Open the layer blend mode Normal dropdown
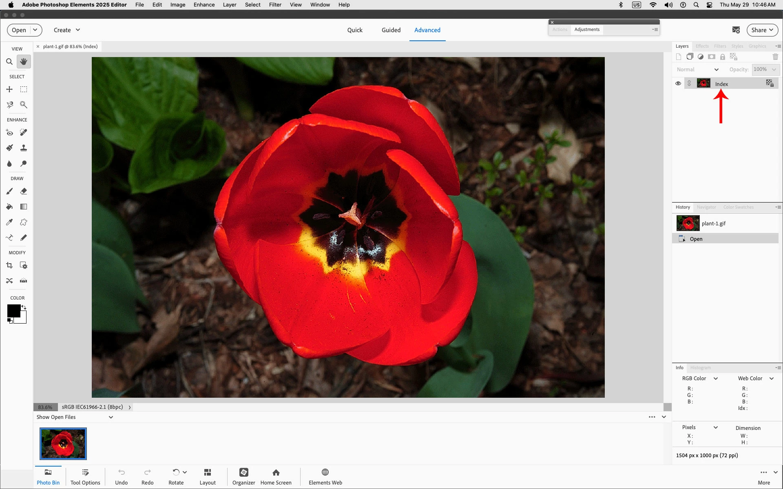Viewport: 783px width, 489px height. (697, 70)
